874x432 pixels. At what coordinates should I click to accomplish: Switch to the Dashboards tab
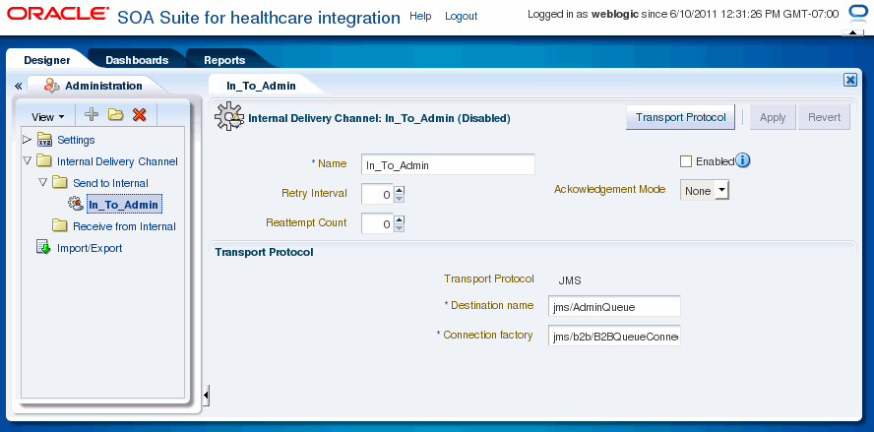coord(137,60)
